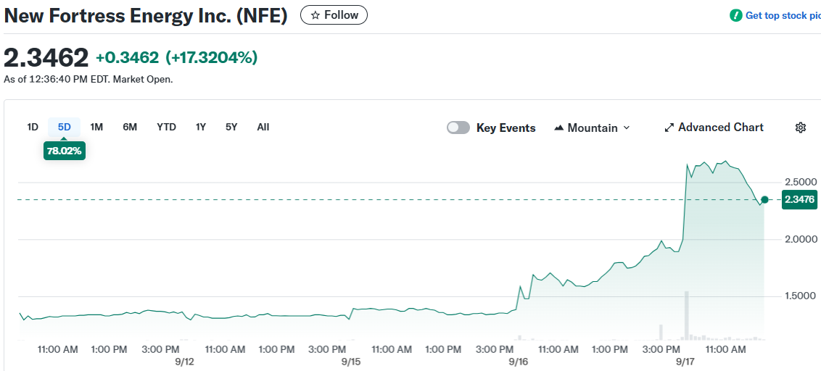Click the green price point marker on chart
The image size is (821, 371).
[764, 199]
